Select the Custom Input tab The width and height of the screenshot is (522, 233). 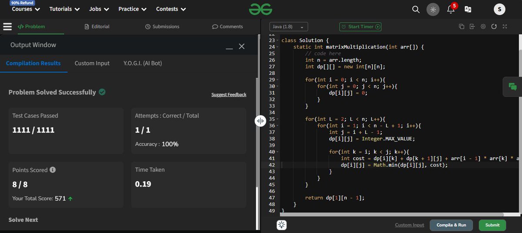[92, 63]
